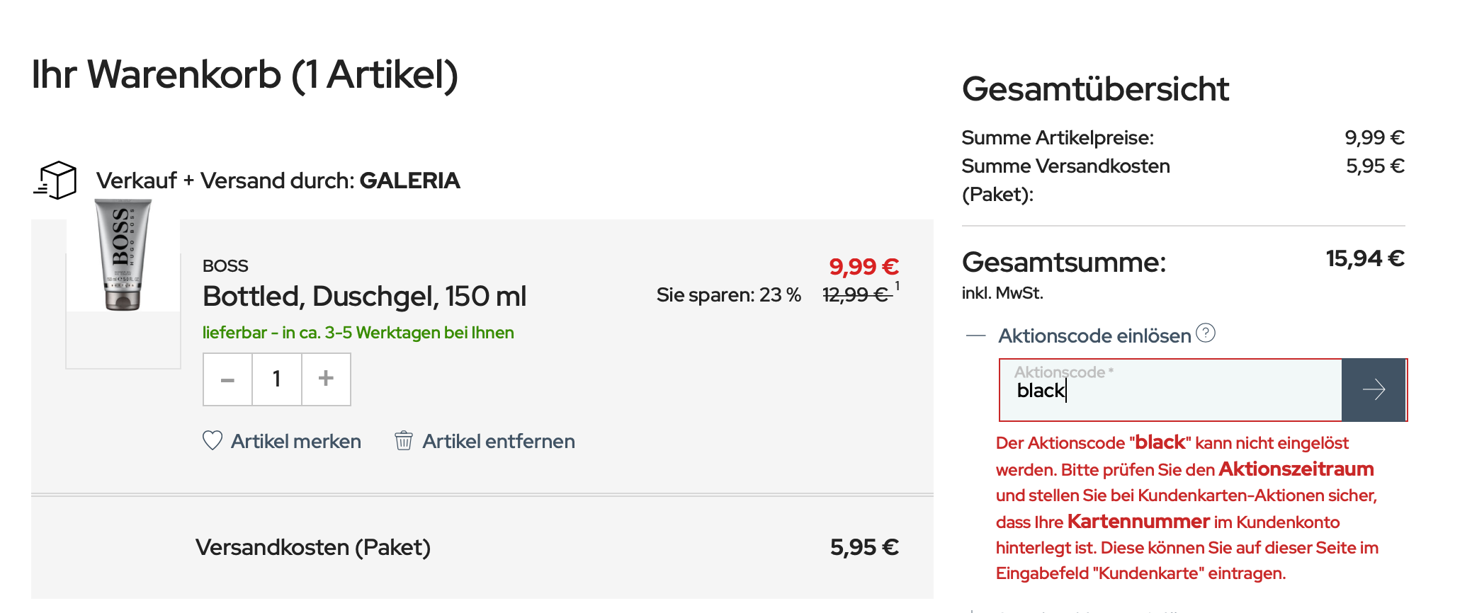1472x613 pixels.
Task: Click the 'Artikel entfernen' text link
Action: (499, 441)
